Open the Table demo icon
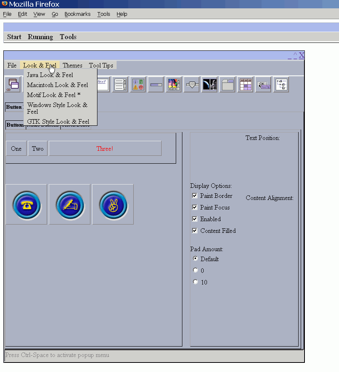Image resolution: width=339 pixels, height=372 pixels. (x=245, y=85)
